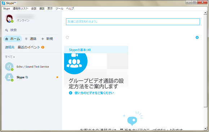Click the group video call thumbnail
Viewport: 209px width, 132px height.
(x=76, y=64)
